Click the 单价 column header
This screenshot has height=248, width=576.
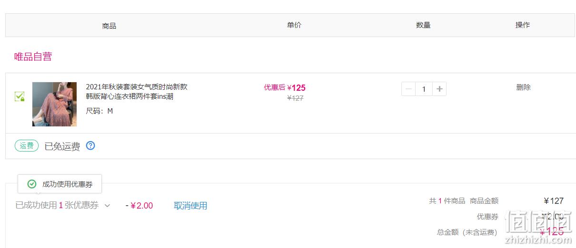click(x=294, y=25)
